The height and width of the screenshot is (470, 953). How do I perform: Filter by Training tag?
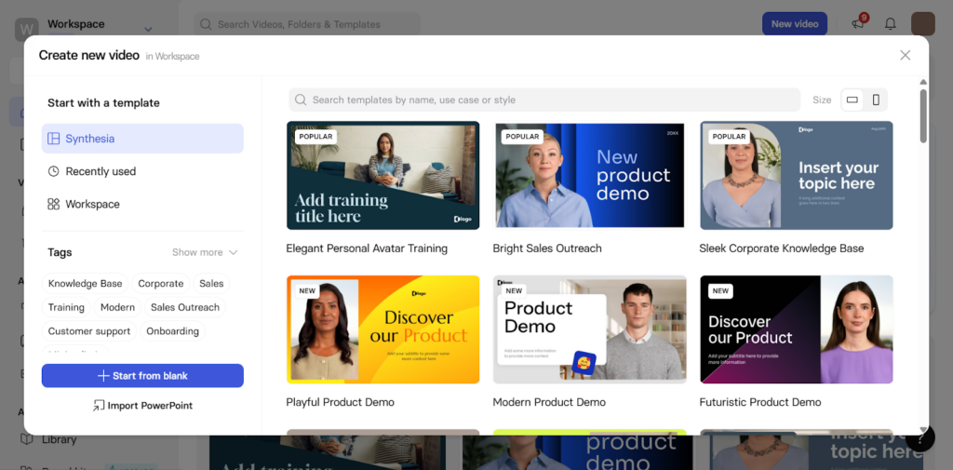[x=66, y=307]
